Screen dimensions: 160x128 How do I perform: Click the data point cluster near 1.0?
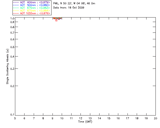tap(57, 18)
